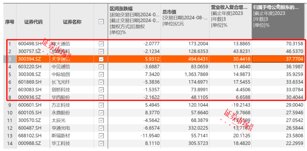The height and width of the screenshot is (151, 307).
Task: Uncheck the checkbox for 华西股份
Action: (101, 97)
